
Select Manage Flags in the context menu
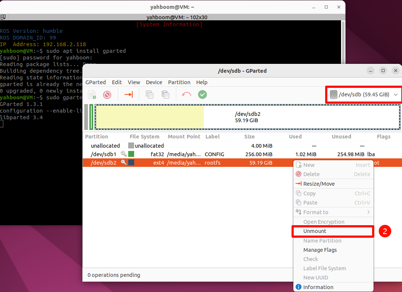tap(333, 250)
